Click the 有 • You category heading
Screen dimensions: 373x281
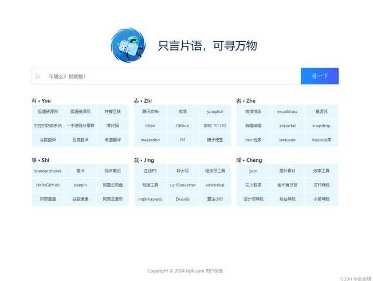coord(41,101)
